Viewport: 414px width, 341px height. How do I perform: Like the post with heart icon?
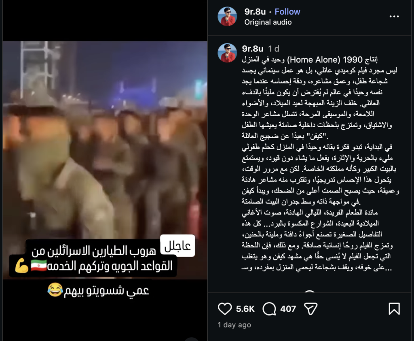tap(225, 309)
